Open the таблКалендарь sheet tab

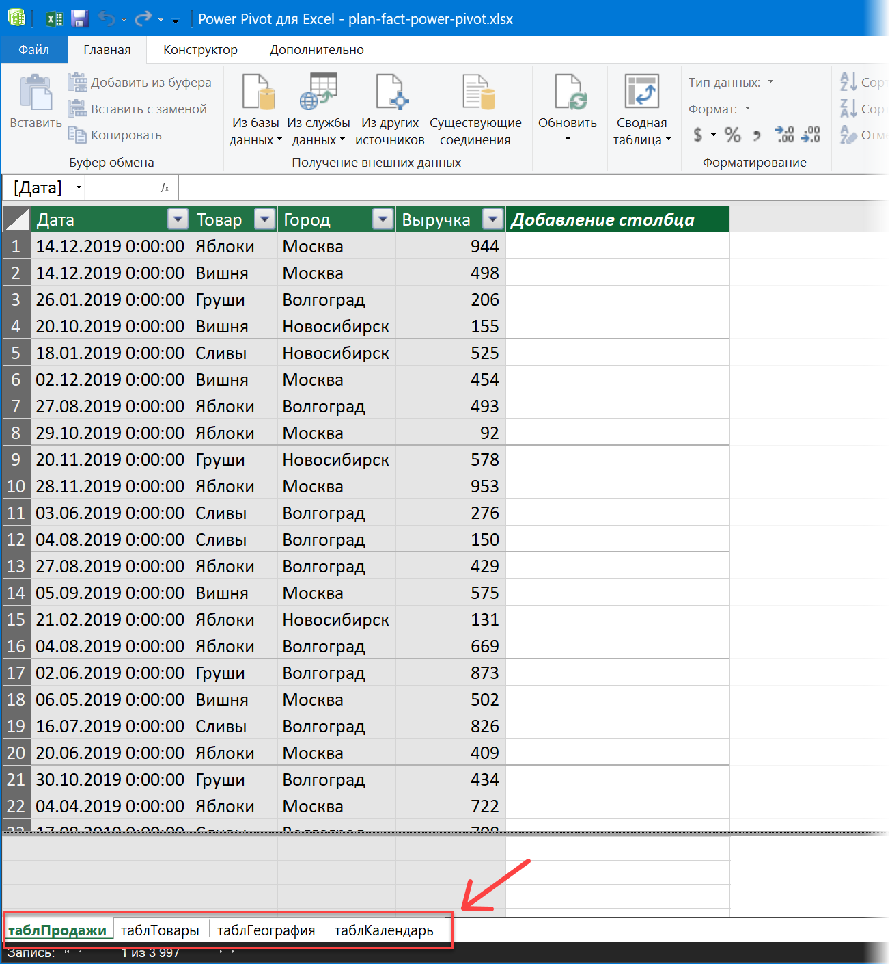coord(384,930)
